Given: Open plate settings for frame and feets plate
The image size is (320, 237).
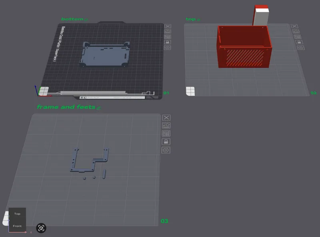Looking at the screenshot, I should 166,150.
